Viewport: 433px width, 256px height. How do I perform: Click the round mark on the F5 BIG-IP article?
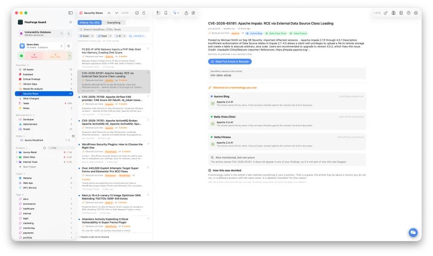coord(148,49)
